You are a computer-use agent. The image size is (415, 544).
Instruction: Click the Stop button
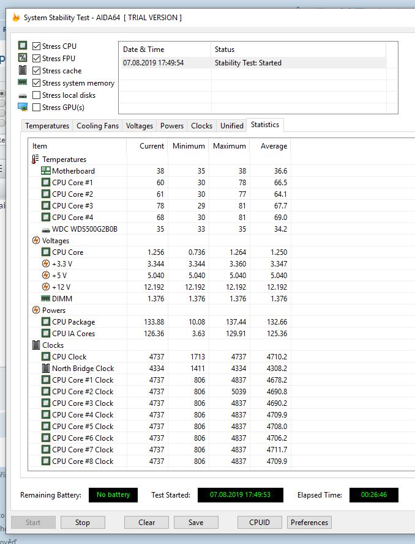[x=83, y=523]
